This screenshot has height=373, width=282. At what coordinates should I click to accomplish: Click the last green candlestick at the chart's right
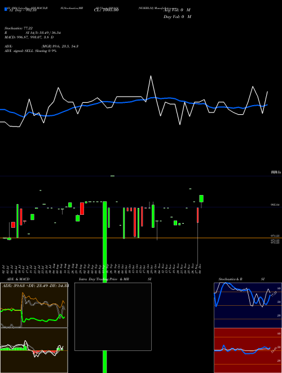(201, 198)
